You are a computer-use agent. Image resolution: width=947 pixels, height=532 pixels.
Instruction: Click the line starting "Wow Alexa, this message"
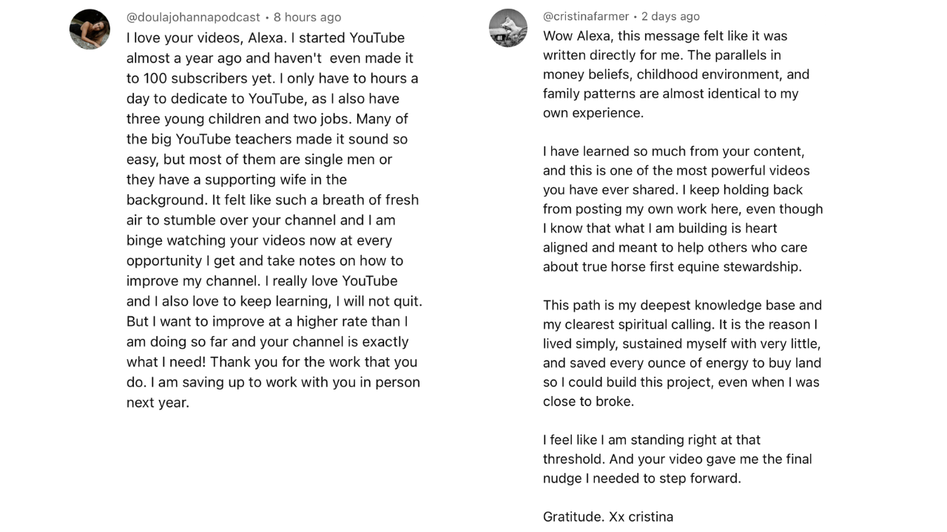tap(664, 35)
